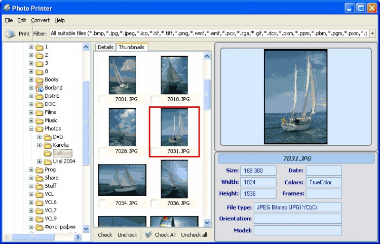Click the Width field showing 1024
This screenshot has width=380, height=244.
point(258,182)
